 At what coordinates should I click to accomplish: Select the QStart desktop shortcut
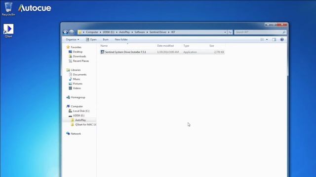8,30
